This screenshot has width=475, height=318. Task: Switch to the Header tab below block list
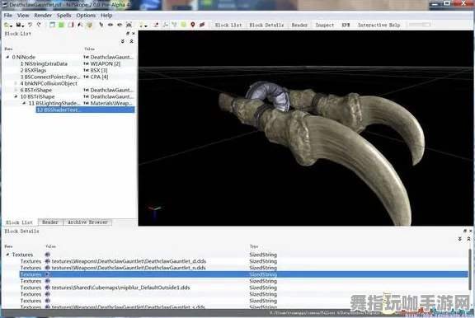[x=50, y=222]
